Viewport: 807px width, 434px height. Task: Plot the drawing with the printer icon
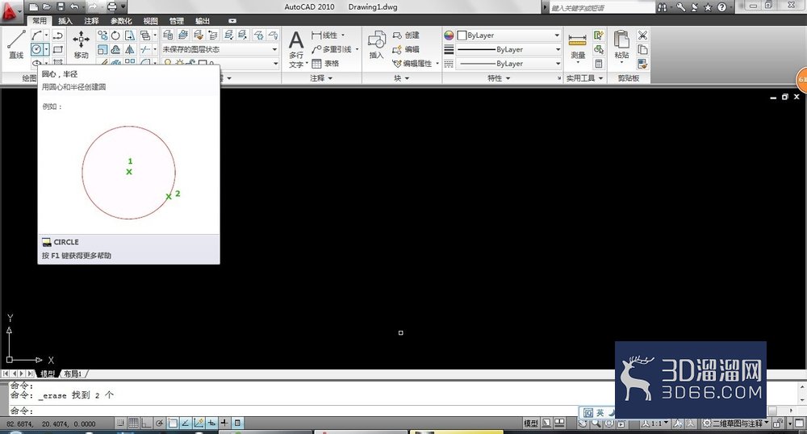111,6
